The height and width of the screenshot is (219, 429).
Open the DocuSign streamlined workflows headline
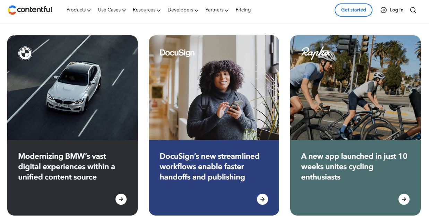pos(209,167)
